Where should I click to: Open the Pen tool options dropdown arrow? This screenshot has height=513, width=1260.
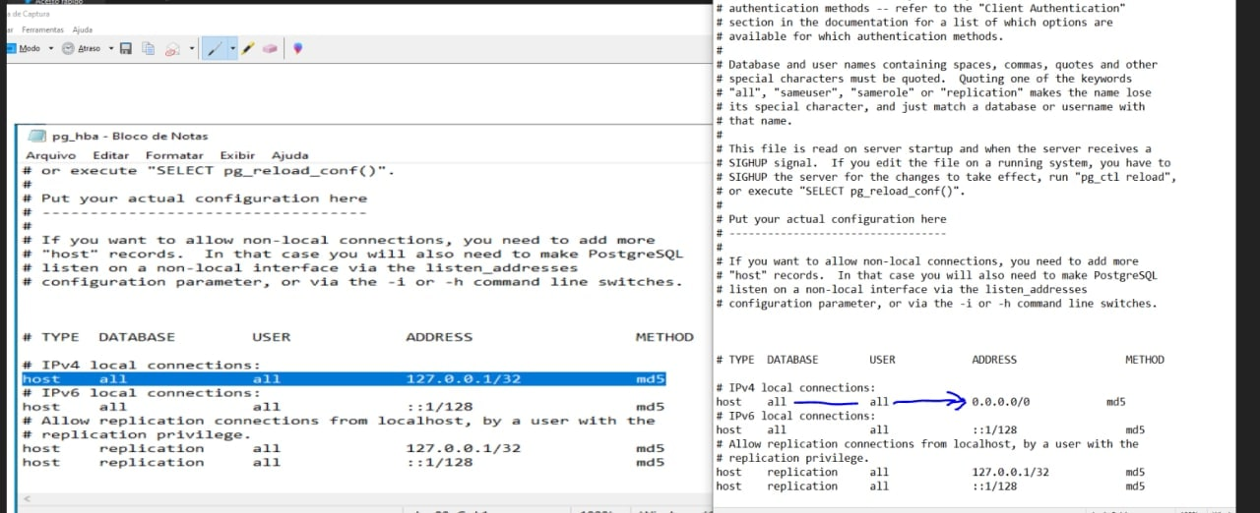232,48
